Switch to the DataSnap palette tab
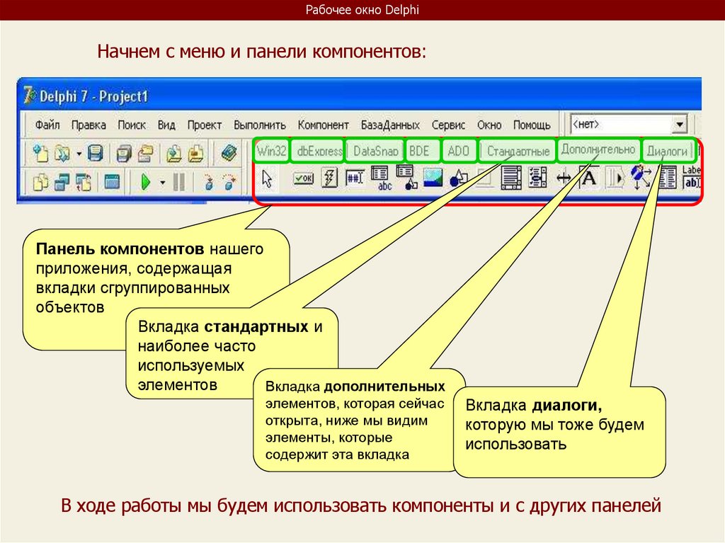Screen dimensions: 725x543 point(375,151)
